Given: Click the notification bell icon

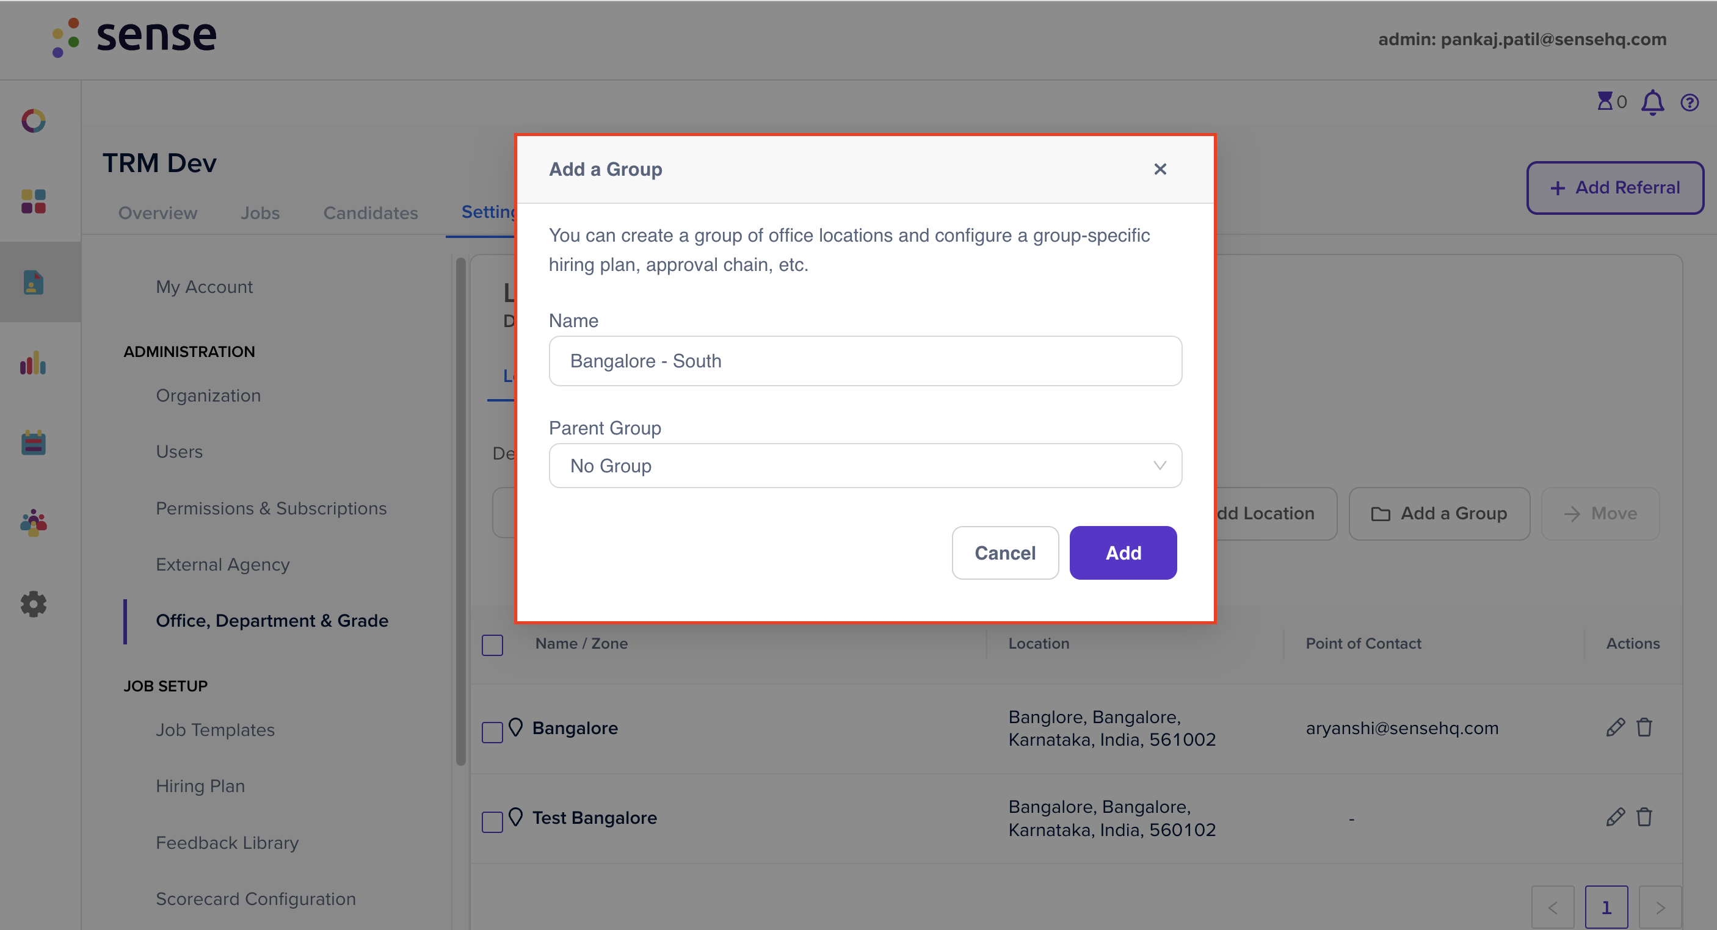Looking at the screenshot, I should [x=1652, y=103].
